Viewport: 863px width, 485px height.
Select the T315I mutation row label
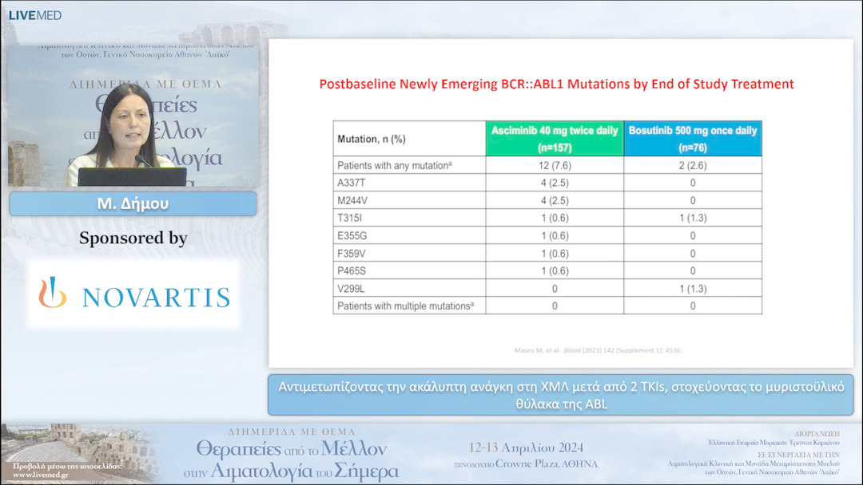click(x=353, y=218)
